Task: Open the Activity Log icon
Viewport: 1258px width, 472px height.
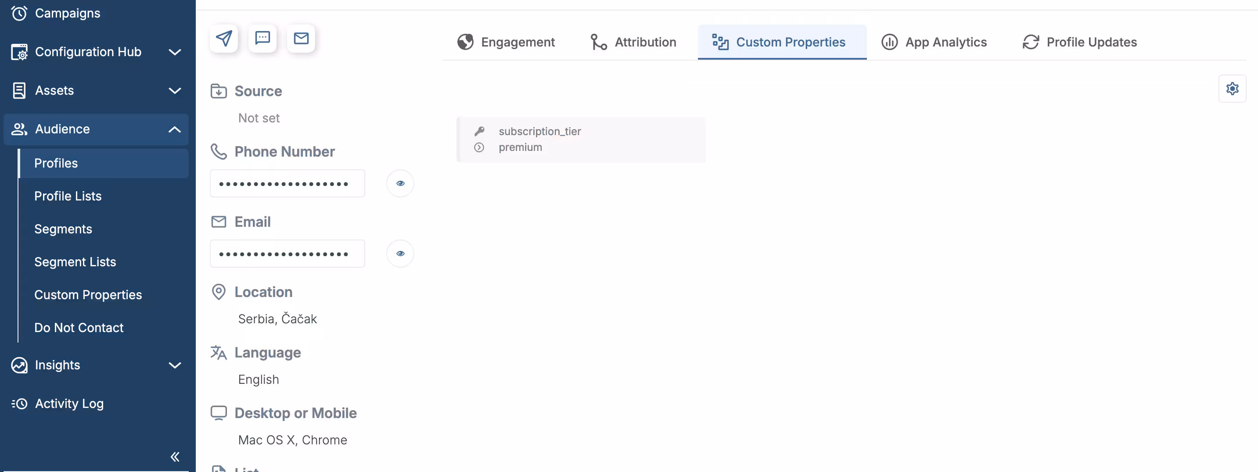Action: click(19, 404)
